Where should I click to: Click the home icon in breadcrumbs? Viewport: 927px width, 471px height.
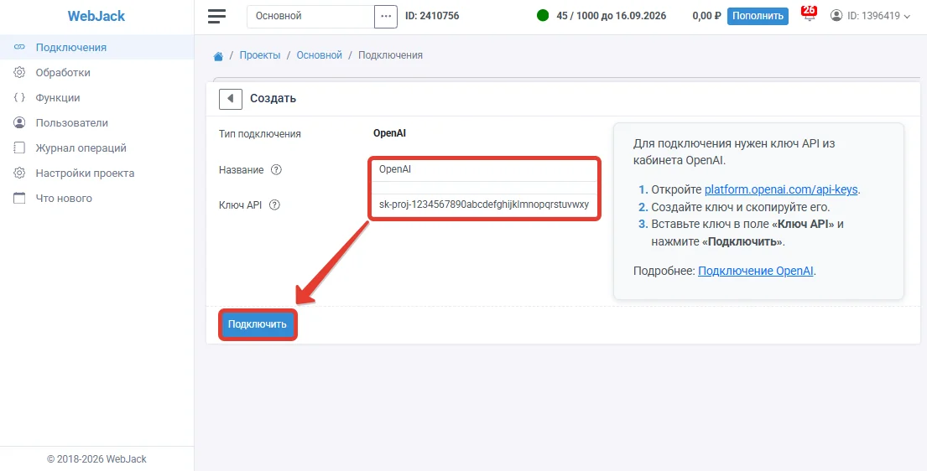(218, 55)
